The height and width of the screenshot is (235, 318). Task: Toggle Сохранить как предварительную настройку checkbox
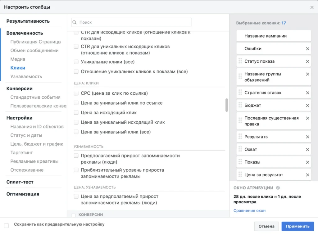click(x=7, y=225)
